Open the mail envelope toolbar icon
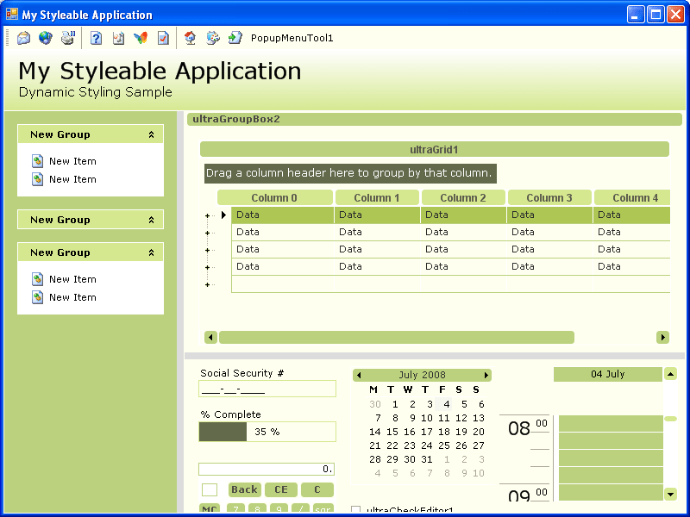Screen dimensions: 690x517 tap(22, 38)
